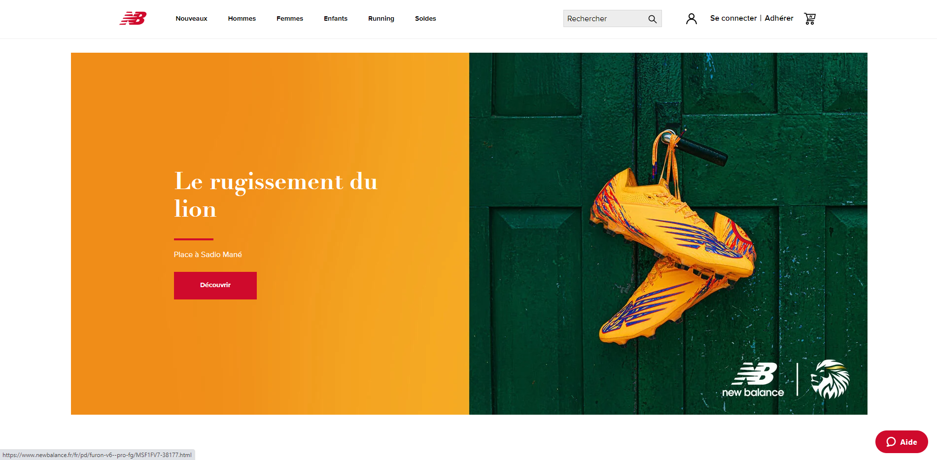Click the Se connecter link
Screen dimensions: 937x460
coord(733,18)
